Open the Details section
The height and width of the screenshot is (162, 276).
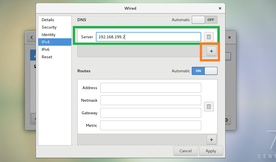tap(48, 20)
